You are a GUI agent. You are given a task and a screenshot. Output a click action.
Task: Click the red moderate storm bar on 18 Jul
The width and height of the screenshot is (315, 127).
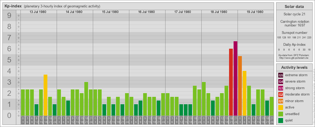pyautogui.click(x=231, y=82)
